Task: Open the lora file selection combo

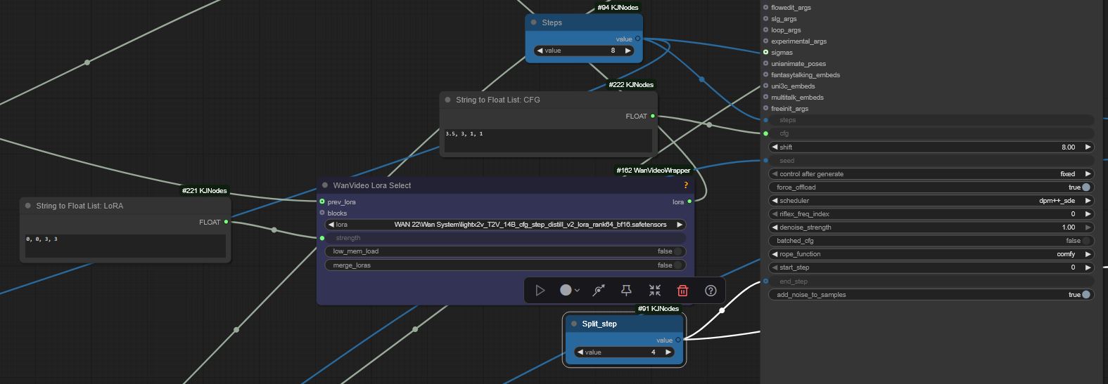Action: click(505, 225)
